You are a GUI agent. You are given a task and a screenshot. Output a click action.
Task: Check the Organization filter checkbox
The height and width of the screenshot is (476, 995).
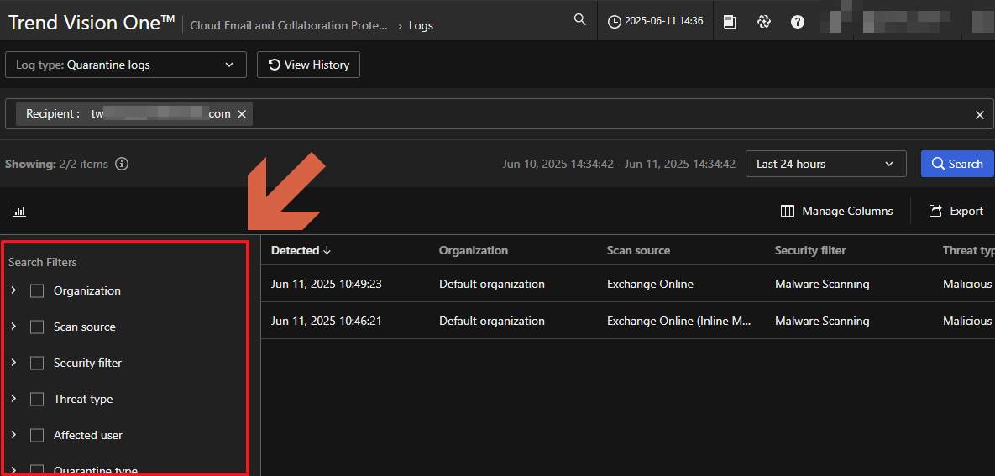click(37, 291)
